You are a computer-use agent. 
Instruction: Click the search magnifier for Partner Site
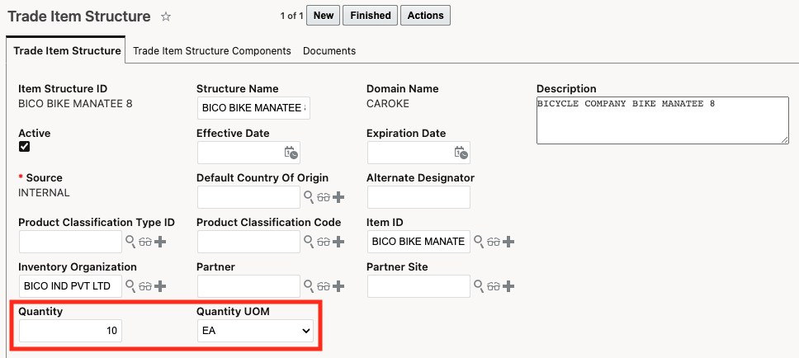pyautogui.click(x=479, y=286)
